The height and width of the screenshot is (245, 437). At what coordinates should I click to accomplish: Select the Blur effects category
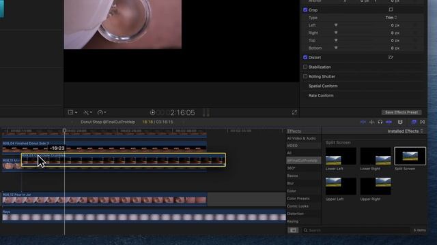pyautogui.click(x=290, y=183)
